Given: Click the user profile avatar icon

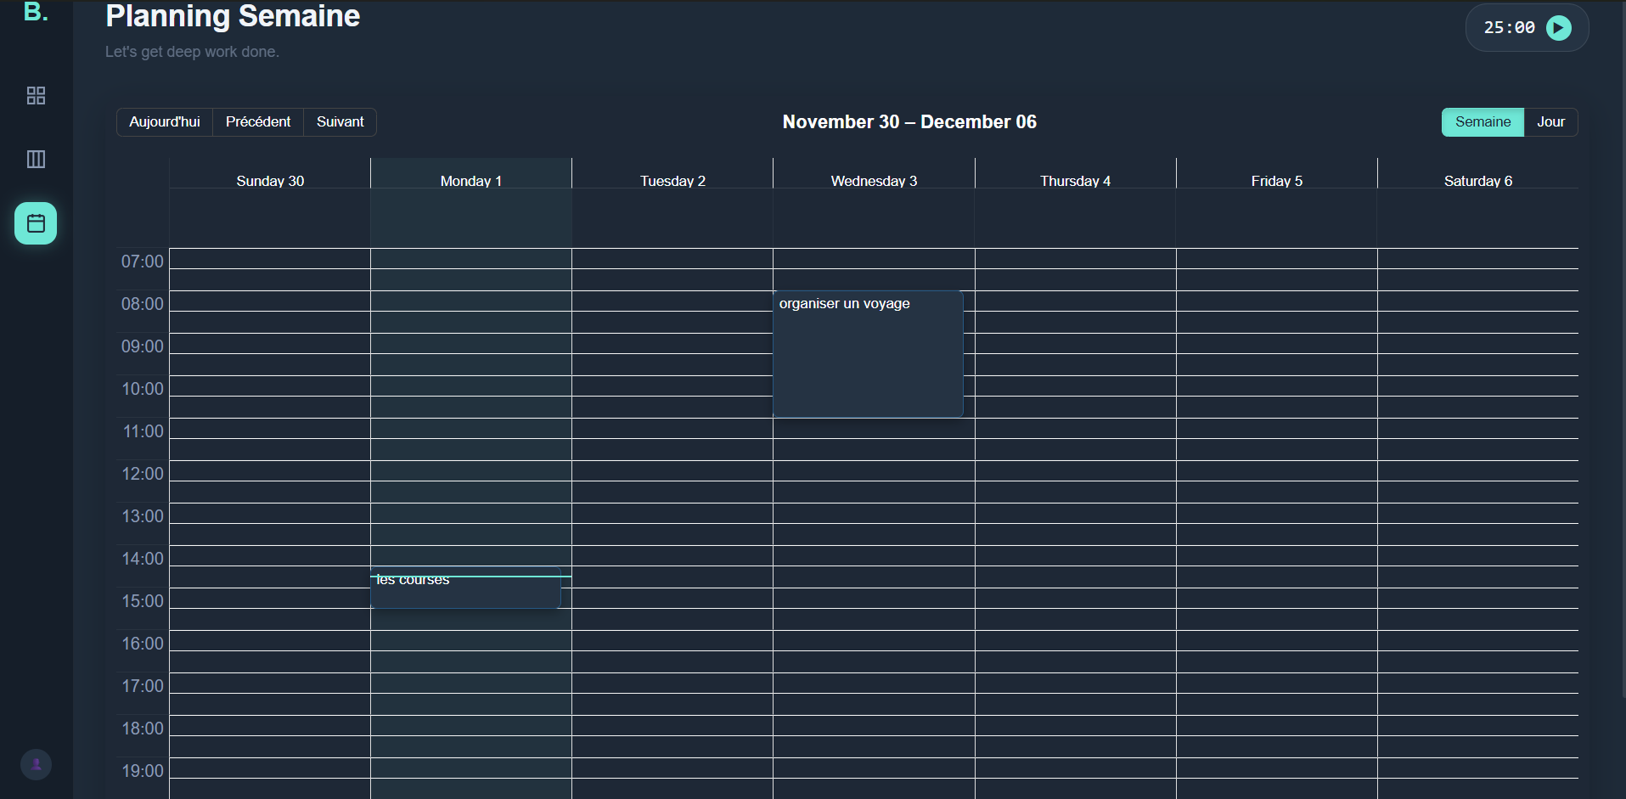Looking at the screenshot, I should [x=36, y=764].
